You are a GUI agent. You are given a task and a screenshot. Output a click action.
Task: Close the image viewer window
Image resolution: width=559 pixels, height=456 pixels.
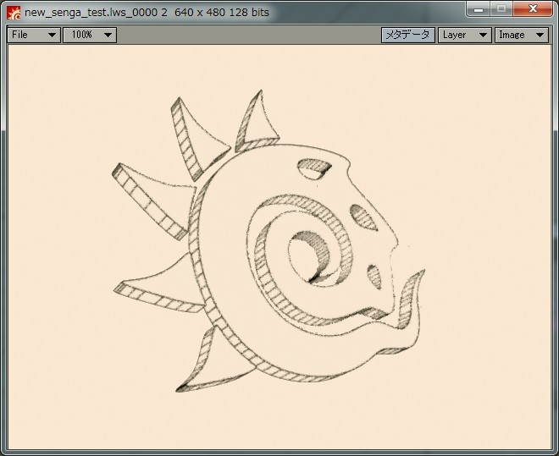coord(533,9)
